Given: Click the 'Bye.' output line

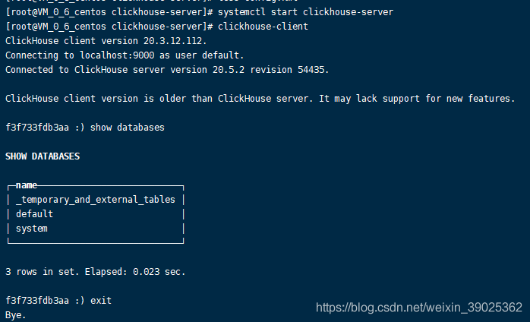Looking at the screenshot, I should [15, 314].
